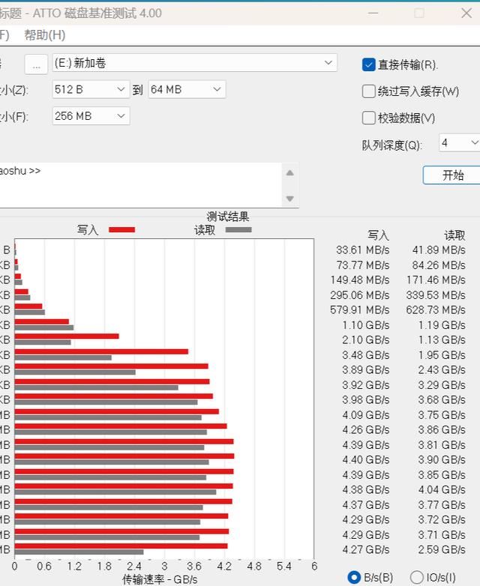Enable the 校验数据(V) checkbox
Viewport: 480px width, 586px height.
tap(368, 118)
